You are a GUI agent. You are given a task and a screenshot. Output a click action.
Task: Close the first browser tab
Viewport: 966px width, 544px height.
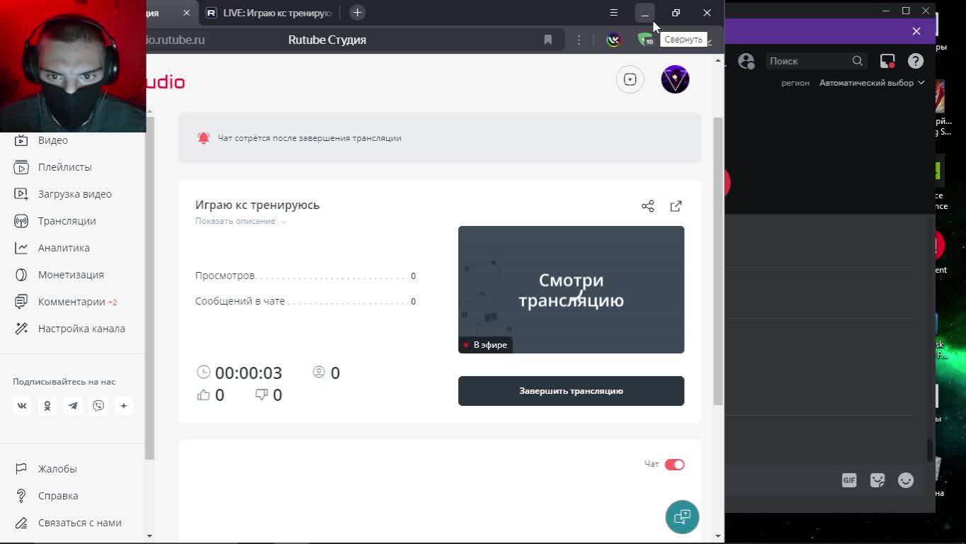coord(186,13)
